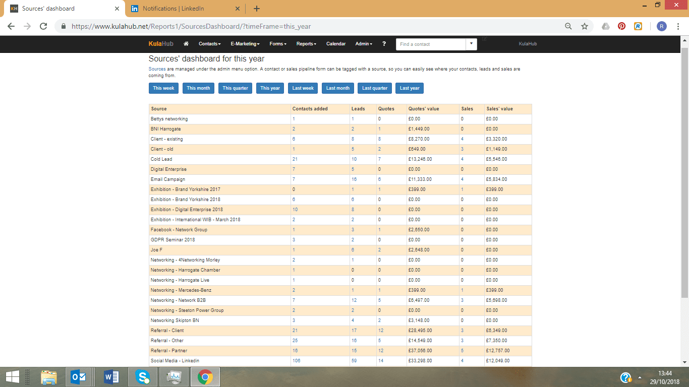Click the Last month filter button
Image resolution: width=689 pixels, height=387 pixels.
point(337,88)
